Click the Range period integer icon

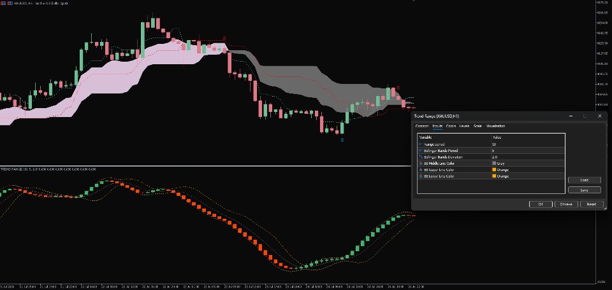point(420,144)
